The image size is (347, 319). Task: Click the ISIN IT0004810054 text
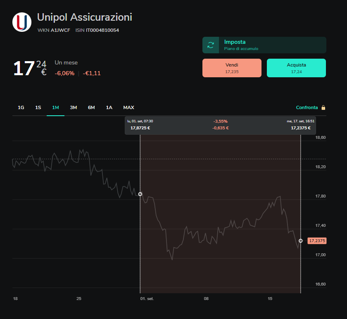97,30
